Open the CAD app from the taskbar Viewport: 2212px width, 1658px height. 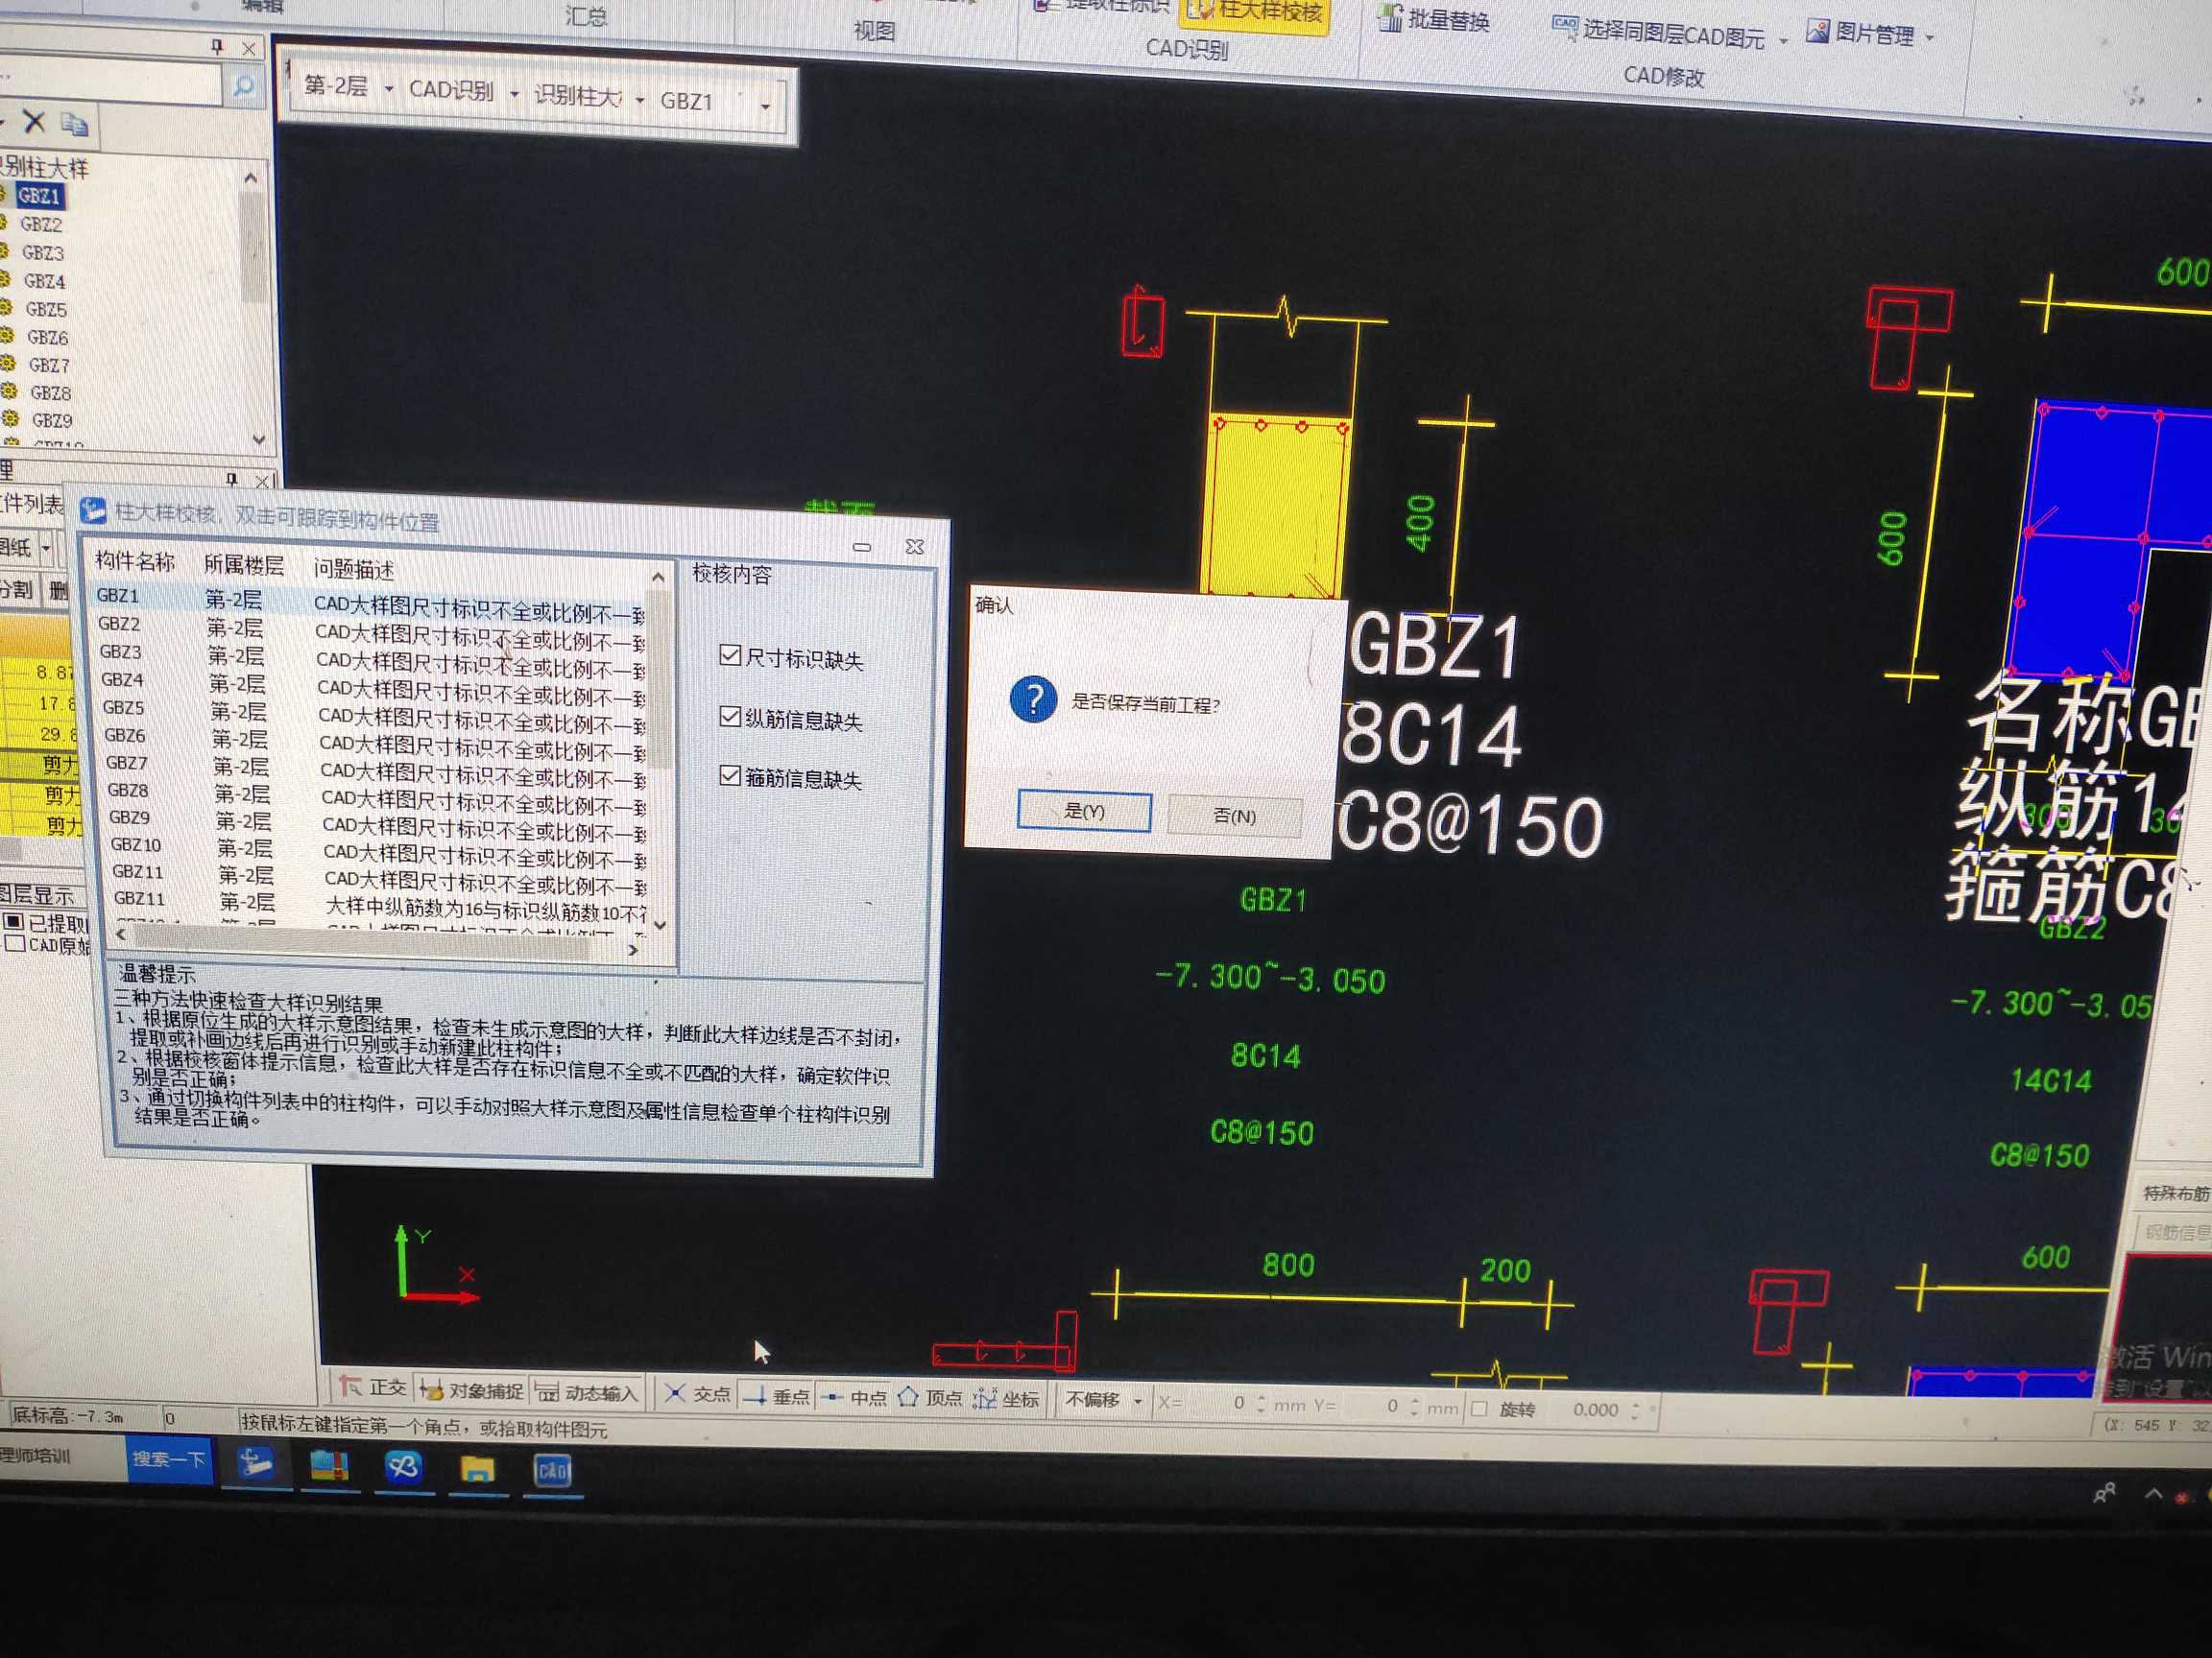[552, 1470]
